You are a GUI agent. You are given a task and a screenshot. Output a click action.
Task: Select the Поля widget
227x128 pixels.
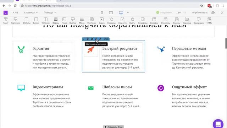pos(64,21)
